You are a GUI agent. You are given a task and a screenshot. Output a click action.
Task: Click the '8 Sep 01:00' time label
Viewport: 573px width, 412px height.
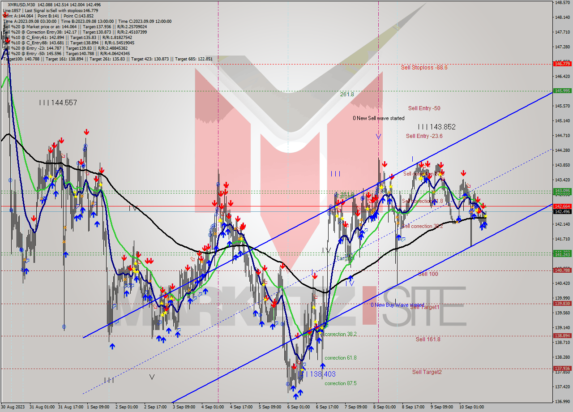pyautogui.click(x=384, y=407)
